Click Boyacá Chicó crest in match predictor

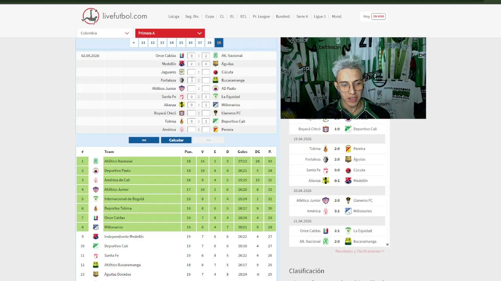(x=182, y=113)
